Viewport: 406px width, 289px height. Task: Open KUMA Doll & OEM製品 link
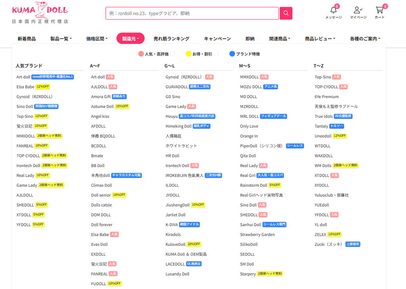click(x=186, y=254)
